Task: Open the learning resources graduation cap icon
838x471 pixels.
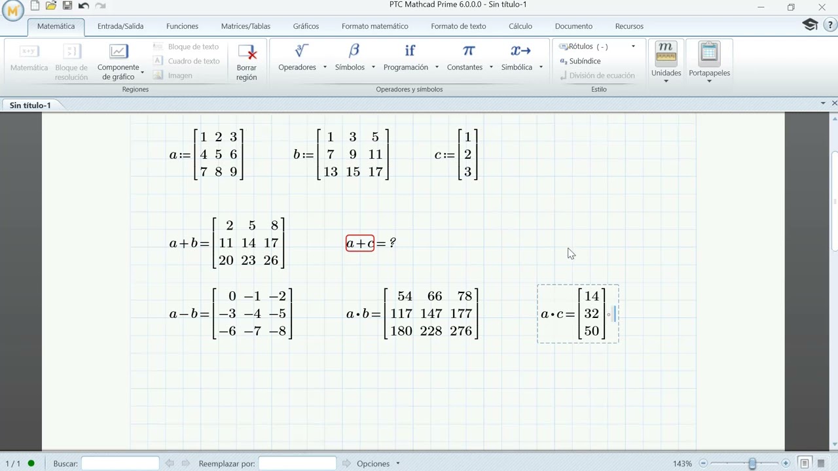Action: click(x=810, y=25)
